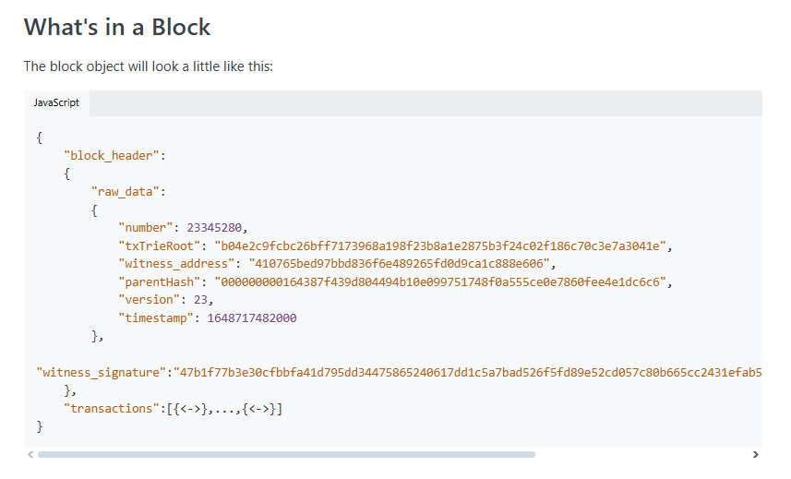Select the JavaScript code tab
The width and height of the screenshot is (791, 479).
pos(57,102)
